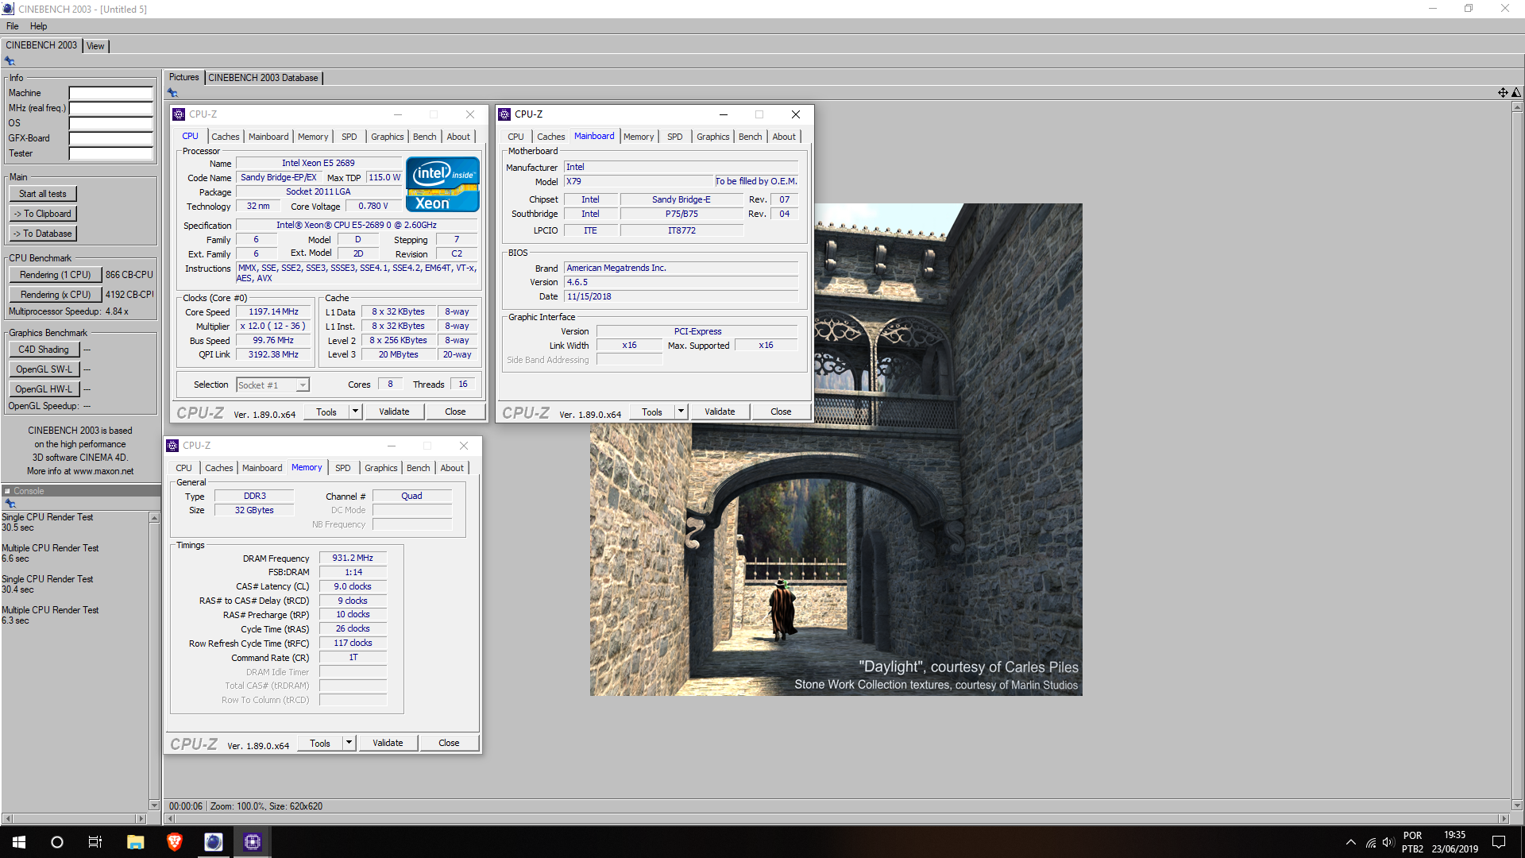Click the GFX-Board input field

110,138
